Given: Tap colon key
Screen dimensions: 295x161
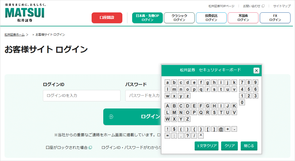Looking at the screenshot, I should click(x=174, y=136).
